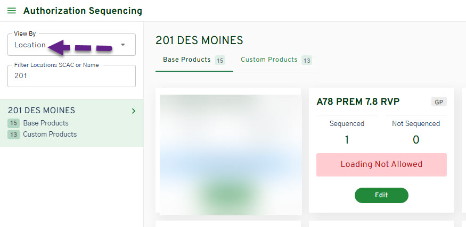Click the Authorization Sequencing page title

[x=83, y=11]
